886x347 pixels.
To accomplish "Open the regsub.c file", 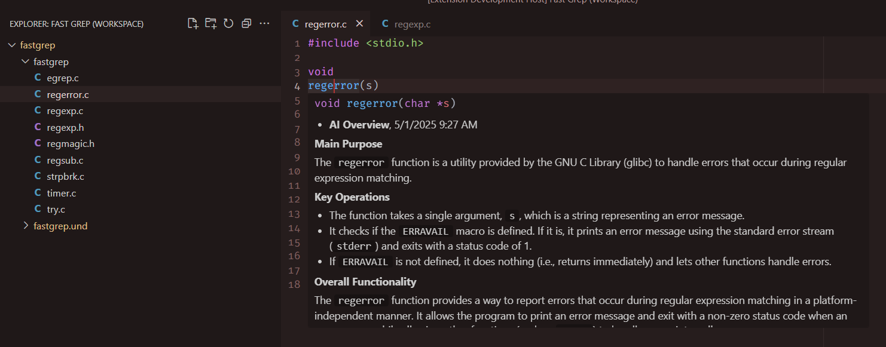I will pos(65,161).
